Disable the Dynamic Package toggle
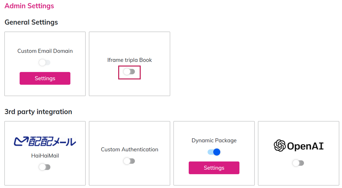This screenshot has width=342, height=188. tap(214, 152)
